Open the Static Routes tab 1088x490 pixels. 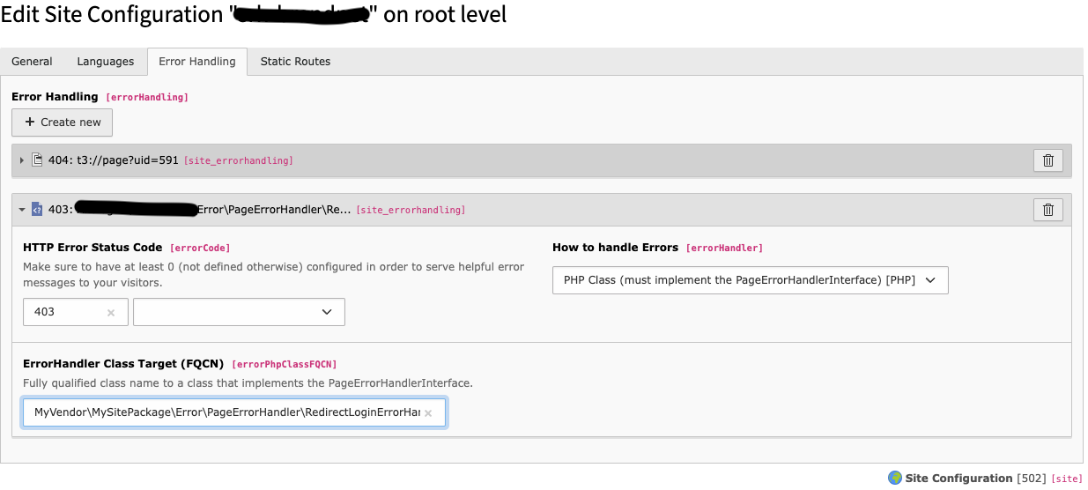coord(295,62)
